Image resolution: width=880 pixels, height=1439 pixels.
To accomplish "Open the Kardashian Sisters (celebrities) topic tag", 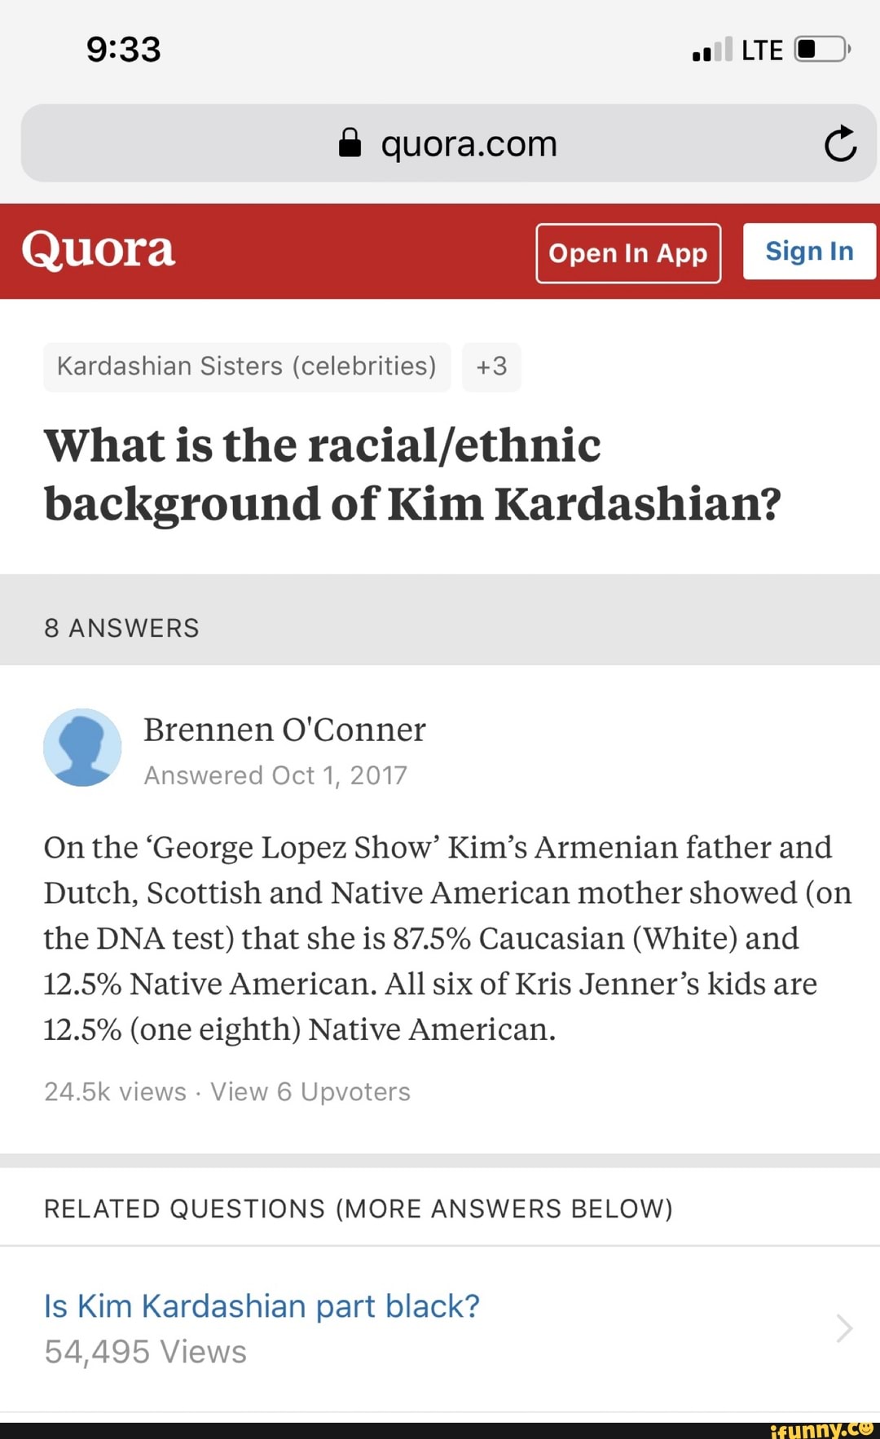I will pos(247,366).
